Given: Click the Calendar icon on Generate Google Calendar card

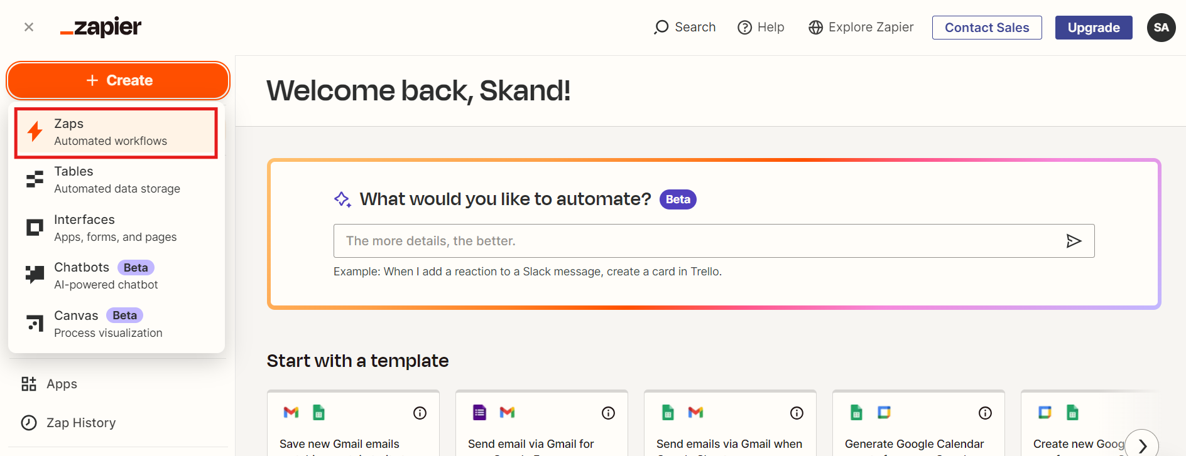Looking at the screenshot, I should point(884,412).
